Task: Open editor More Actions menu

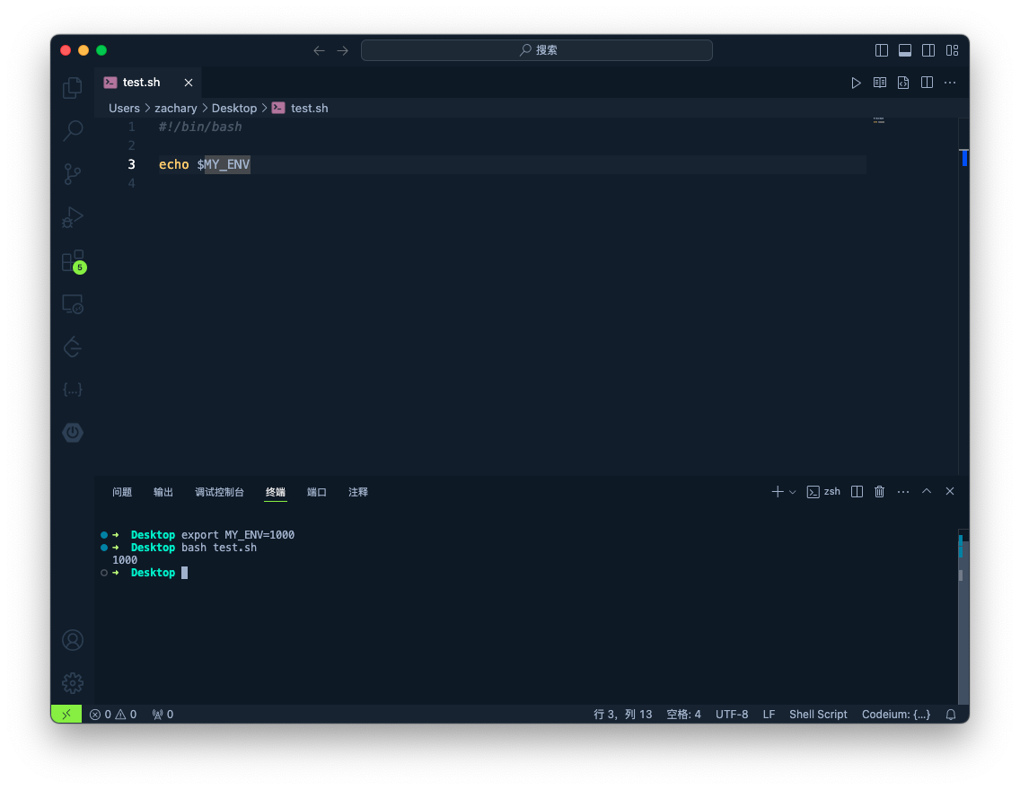Action: coord(950,83)
